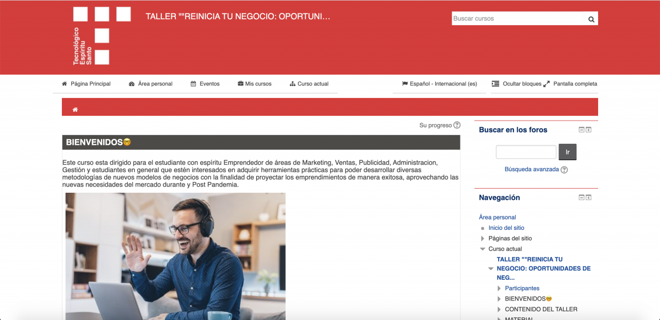Move Buscar en los foros to the dock

click(x=588, y=129)
